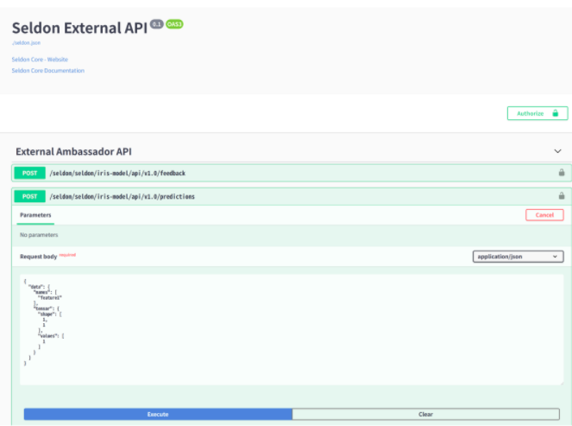
Task: Select the Parameters tab
Action: click(x=35, y=215)
